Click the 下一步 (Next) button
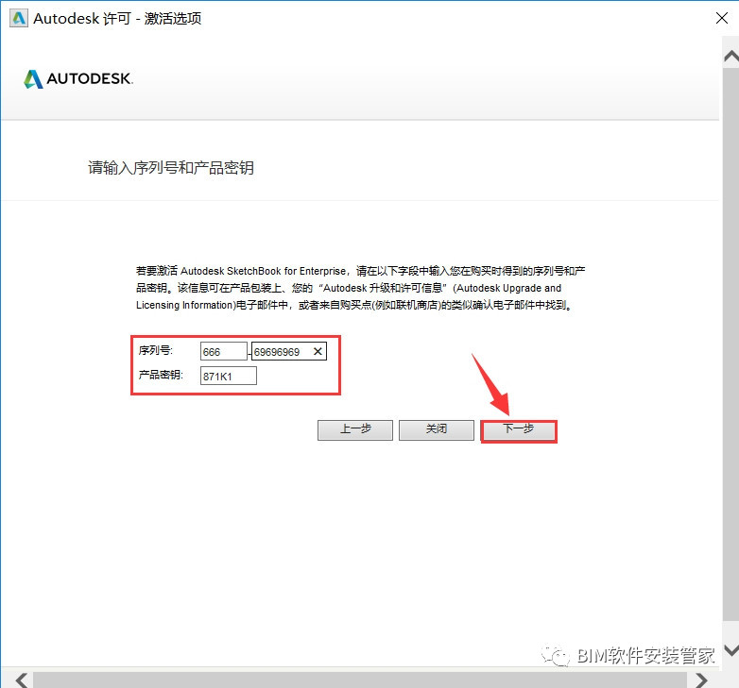Image resolution: width=739 pixels, height=688 pixels. 519,430
